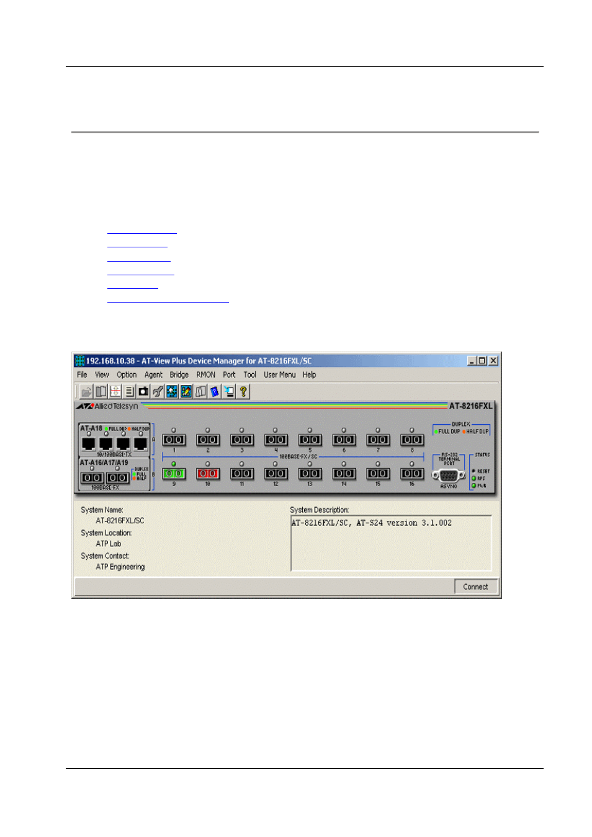The image size is (592, 837).
Task: Click in the System Description text box
Action: click(x=391, y=543)
